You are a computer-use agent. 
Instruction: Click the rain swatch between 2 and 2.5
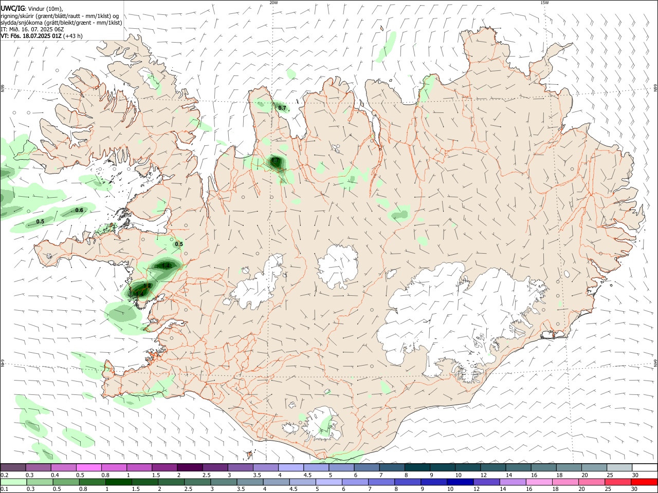click(172, 482)
